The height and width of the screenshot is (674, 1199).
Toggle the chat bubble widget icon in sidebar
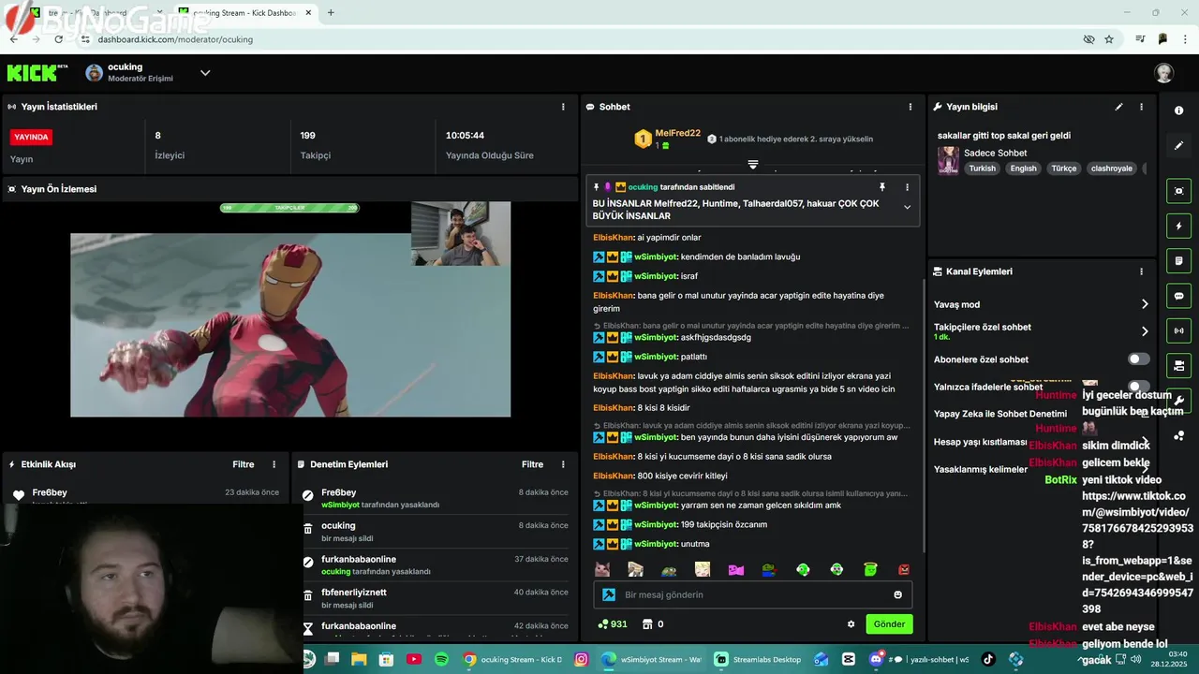(x=1178, y=296)
